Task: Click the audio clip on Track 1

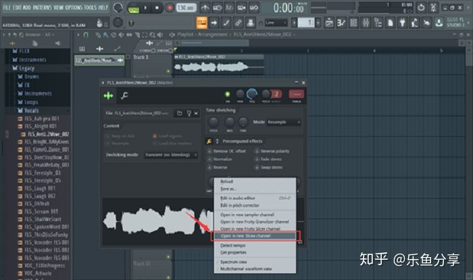Action: point(218,64)
